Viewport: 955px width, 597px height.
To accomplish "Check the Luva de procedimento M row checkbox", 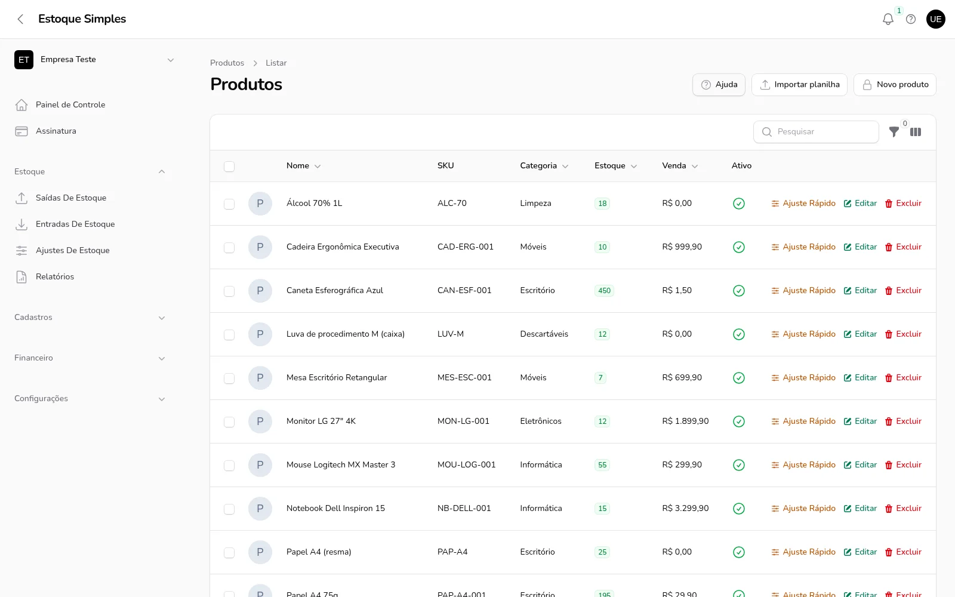I will coord(229,335).
